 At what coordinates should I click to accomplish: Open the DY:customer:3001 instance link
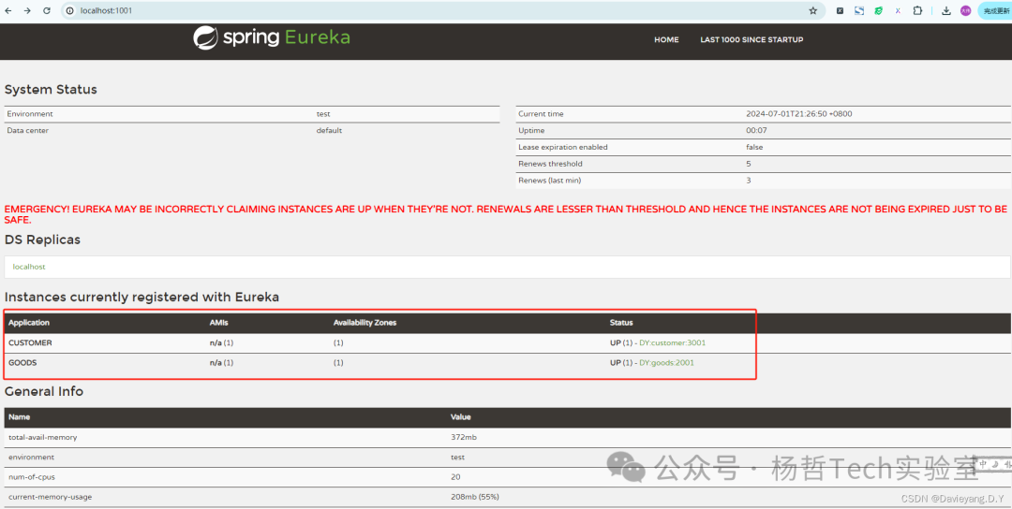[673, 342]
